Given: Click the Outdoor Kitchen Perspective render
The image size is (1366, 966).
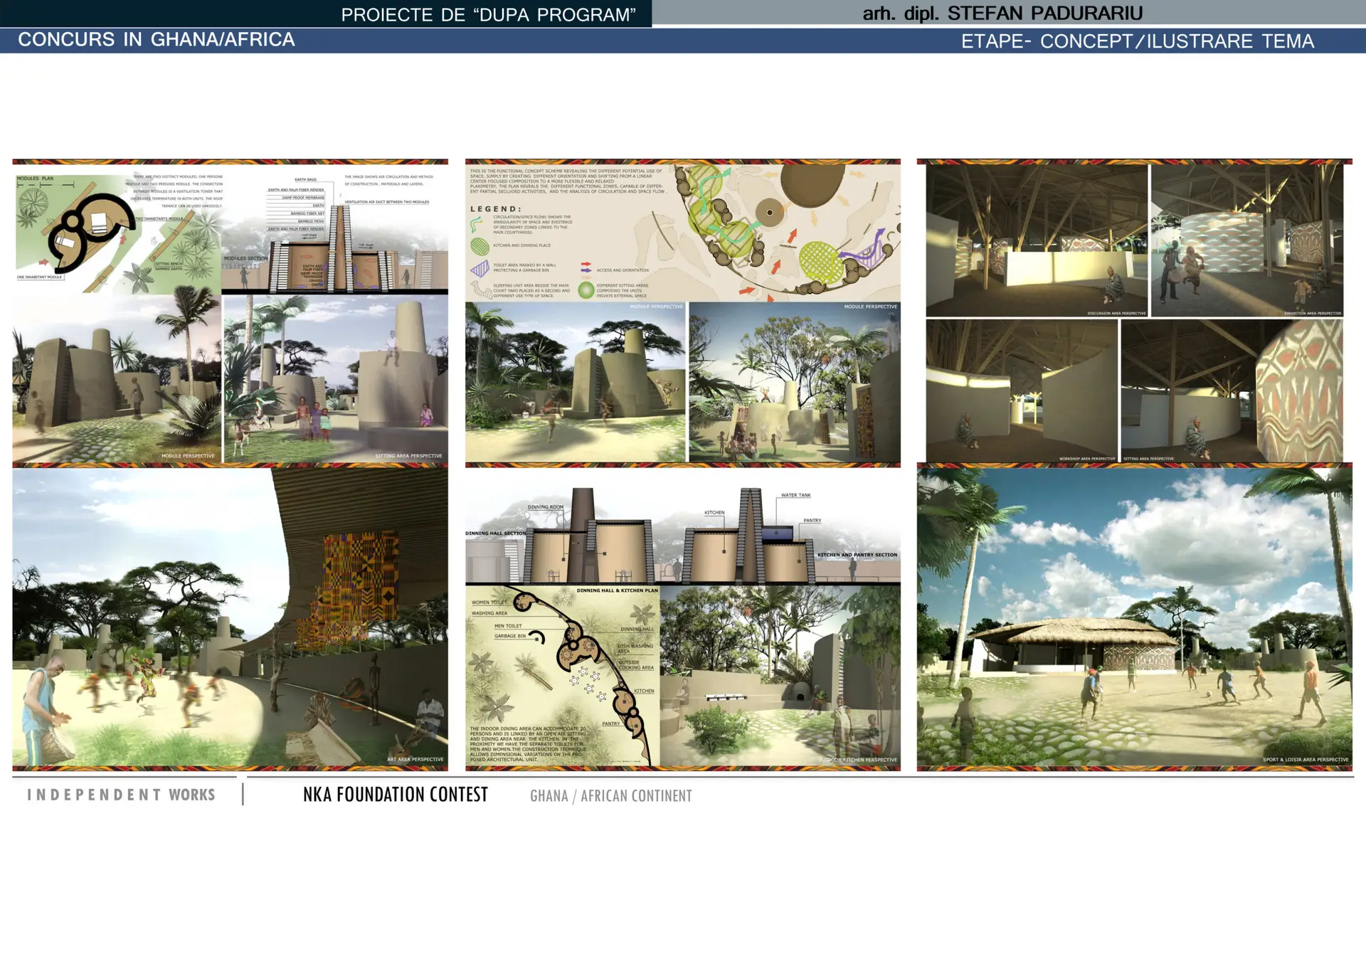Looking at the screenshot, I should pos(780,676).
